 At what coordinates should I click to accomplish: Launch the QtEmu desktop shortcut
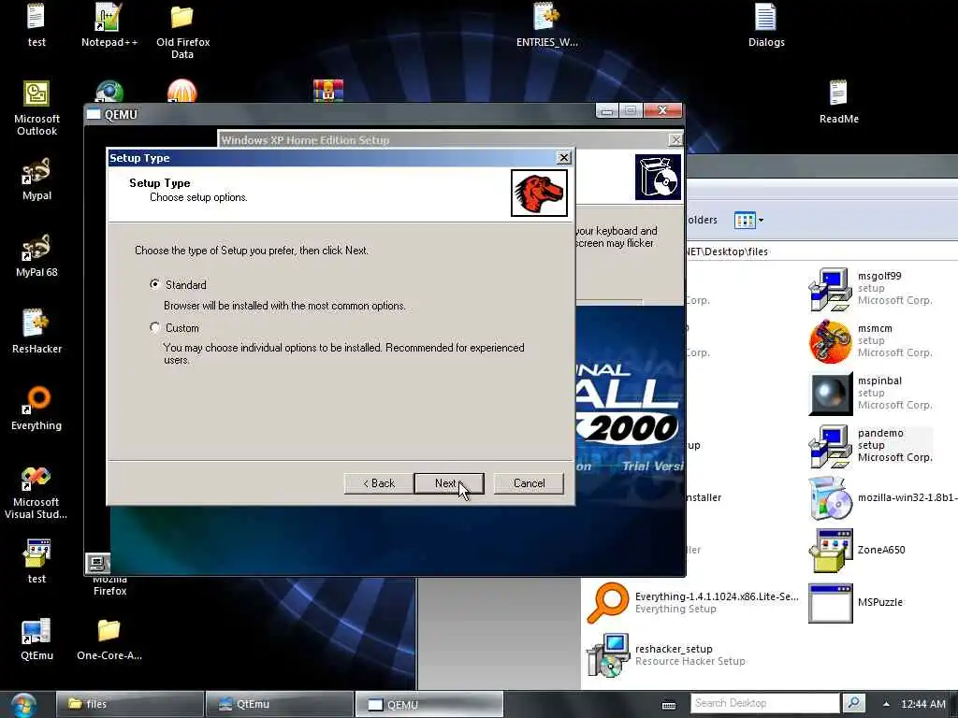(x=36, y=639)
